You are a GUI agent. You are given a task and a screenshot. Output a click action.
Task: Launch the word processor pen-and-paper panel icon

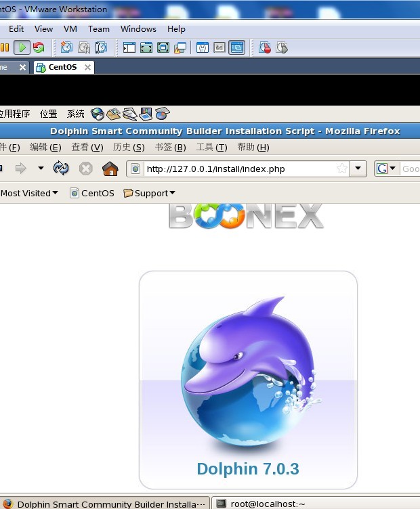129,114
